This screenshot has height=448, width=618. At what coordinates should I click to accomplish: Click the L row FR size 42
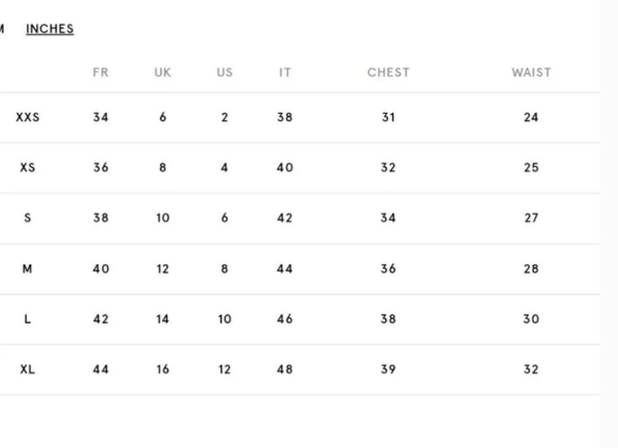pyautogui.click(x=101, y=319)
